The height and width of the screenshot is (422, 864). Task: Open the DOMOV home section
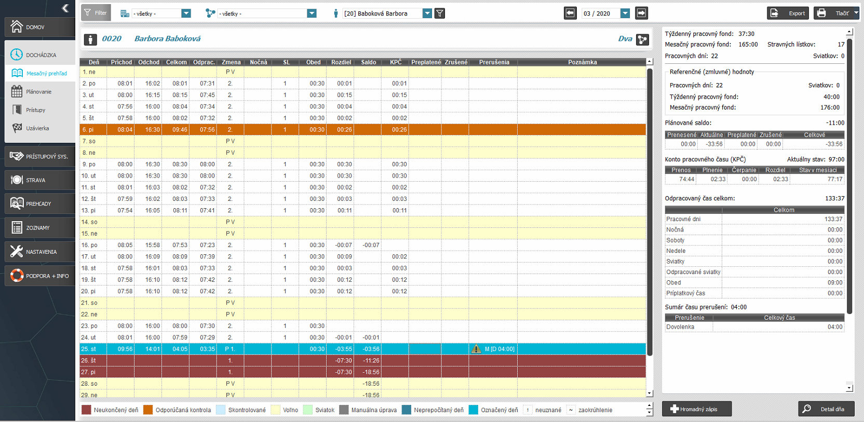40,27
